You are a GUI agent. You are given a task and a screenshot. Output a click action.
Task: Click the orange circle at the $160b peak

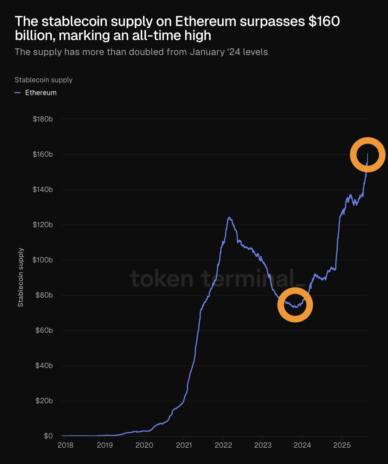point(368,155)
